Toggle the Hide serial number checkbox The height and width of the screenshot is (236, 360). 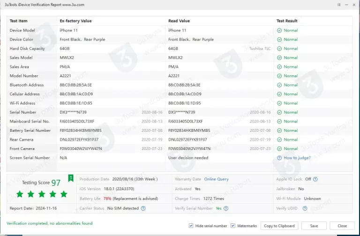(x=191, y=226)
